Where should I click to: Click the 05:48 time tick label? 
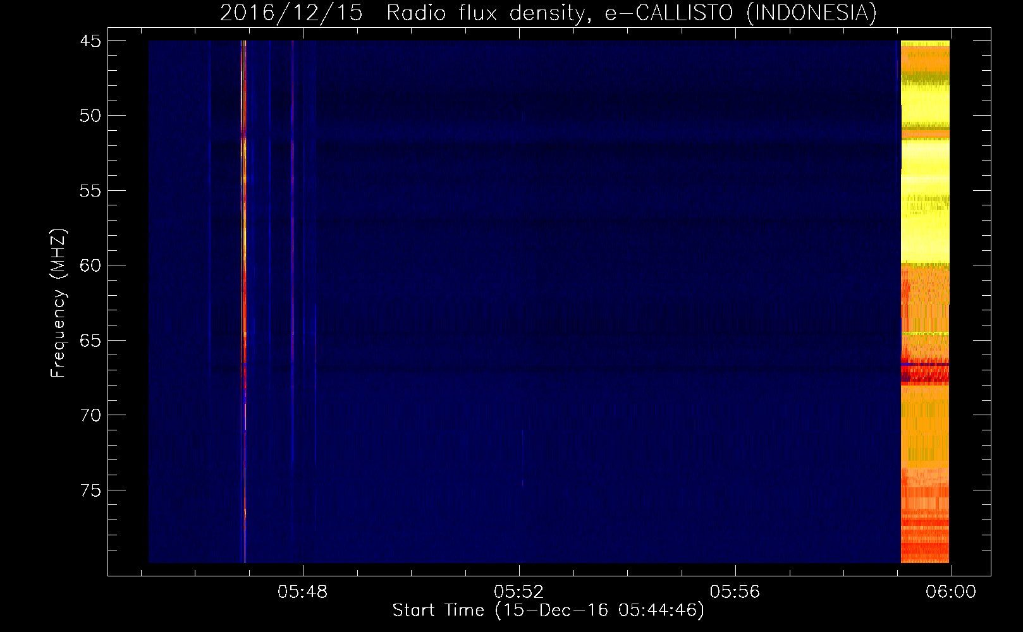[x=303, y=592]
